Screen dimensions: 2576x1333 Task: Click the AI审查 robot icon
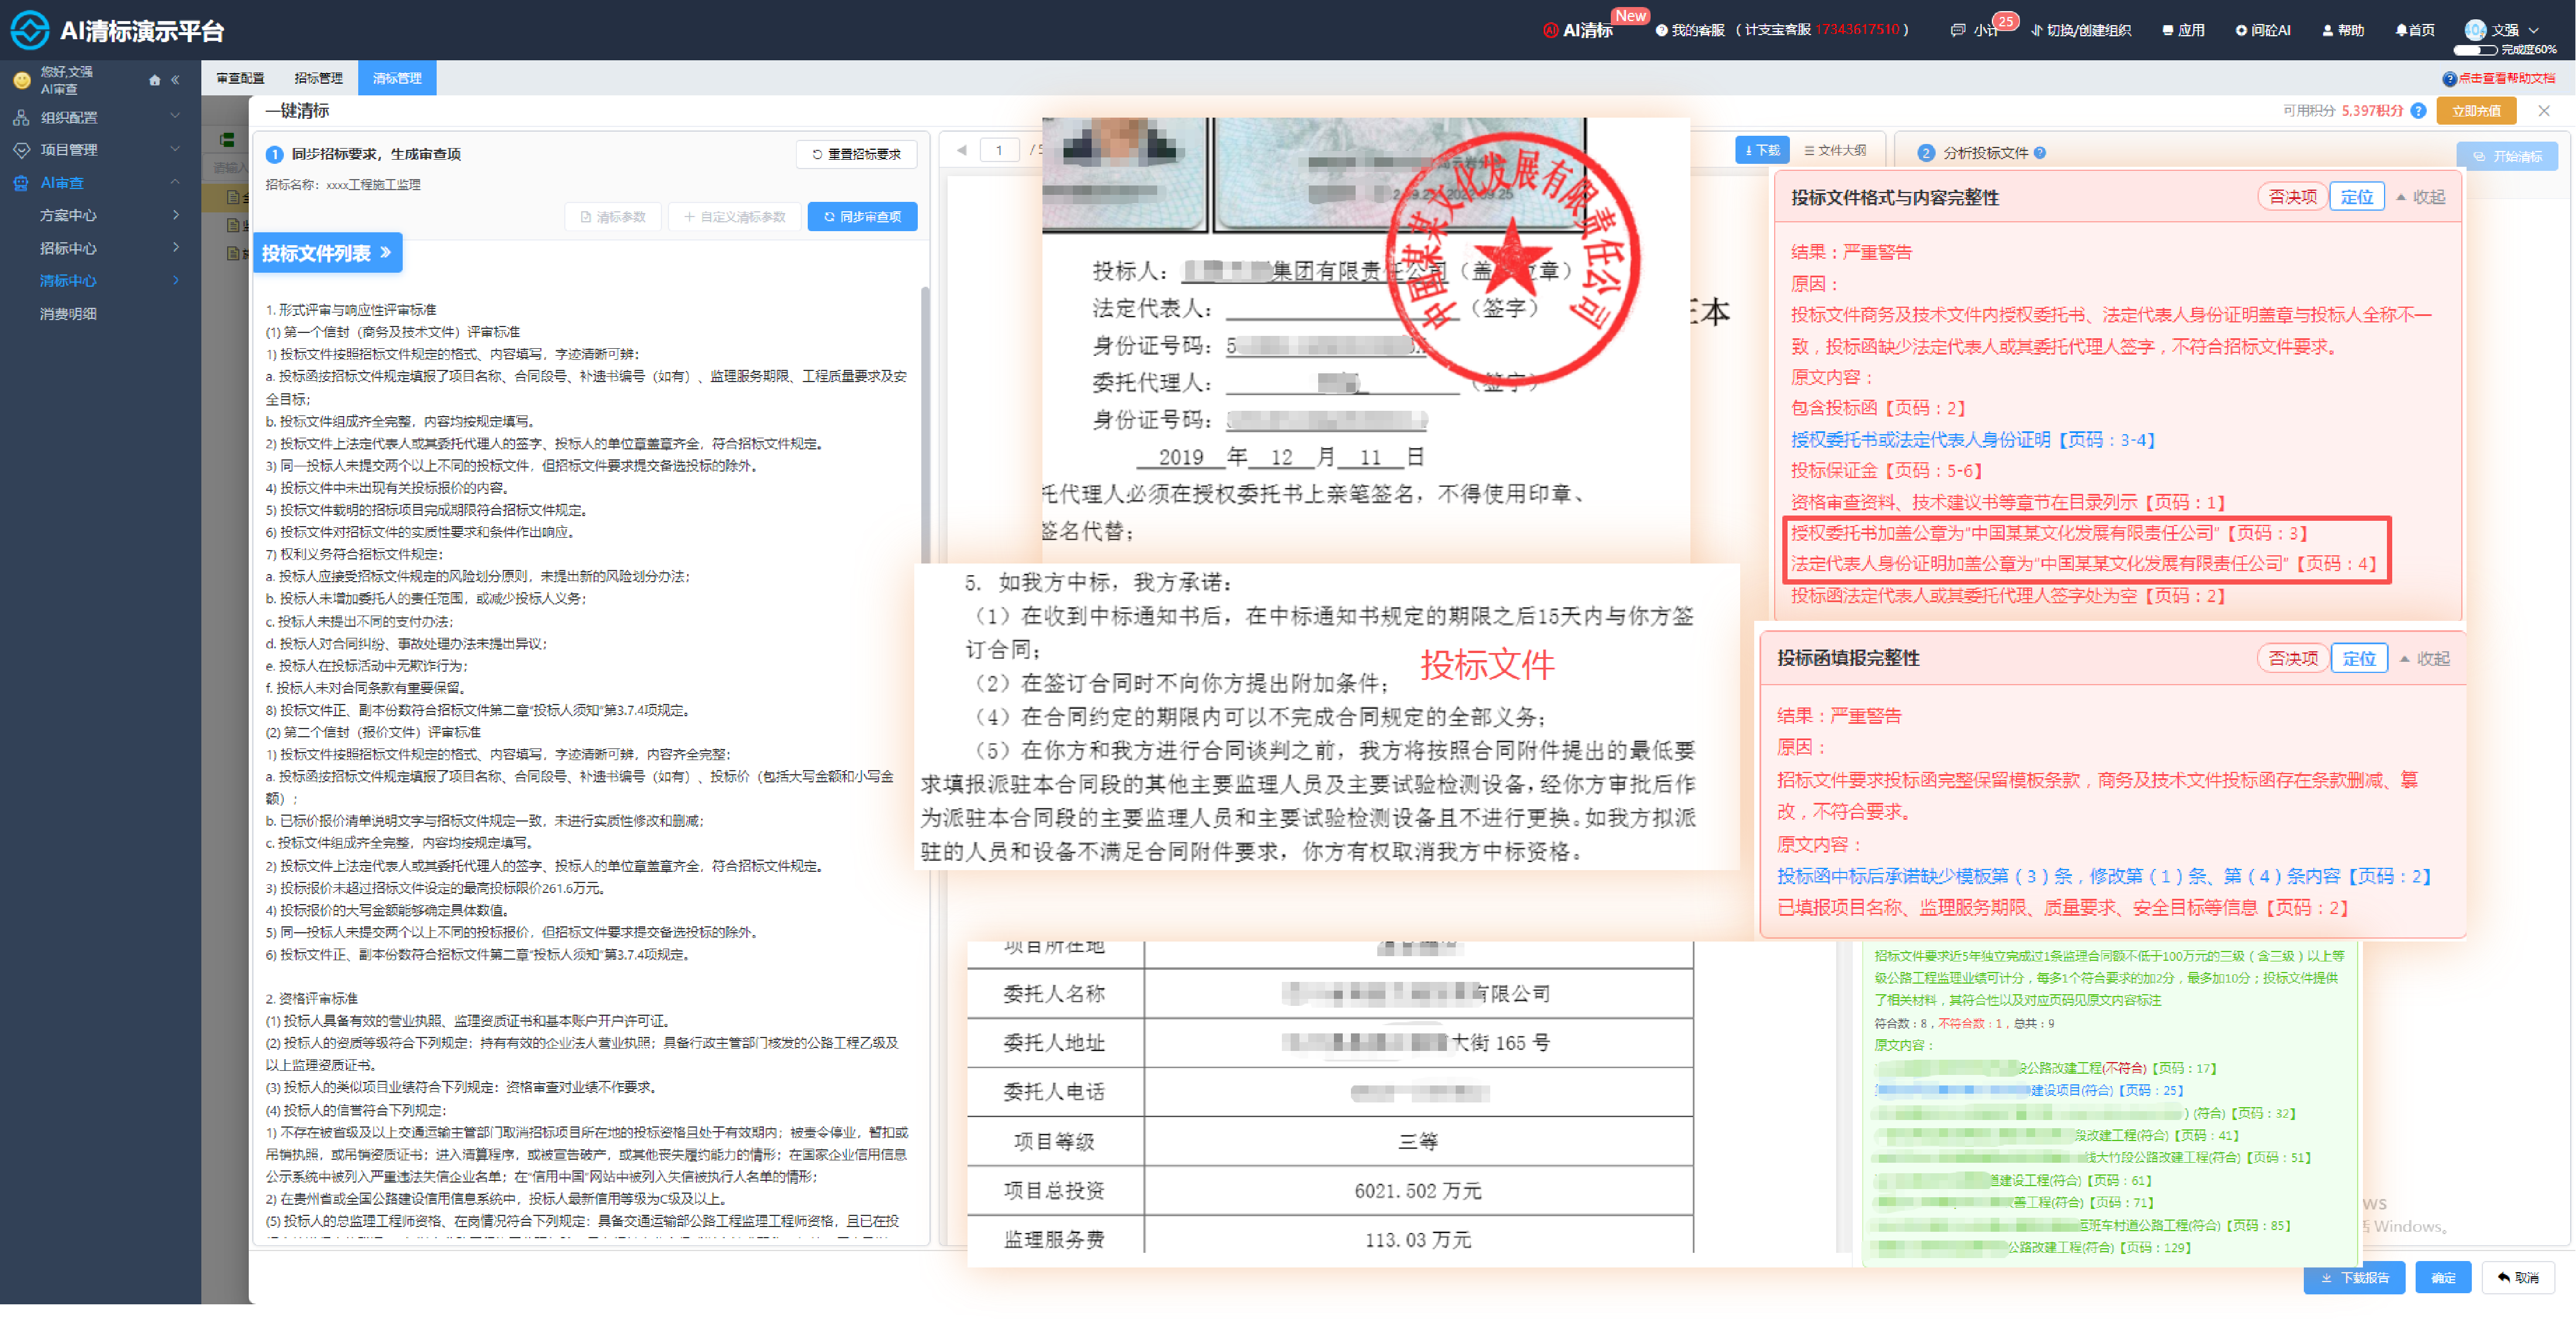tap(21, 183)
